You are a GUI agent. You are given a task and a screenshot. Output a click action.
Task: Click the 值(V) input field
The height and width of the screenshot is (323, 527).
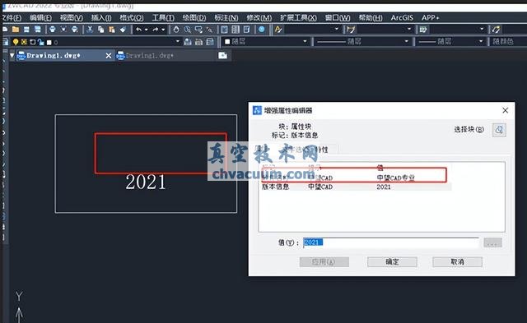(x=391, y=242)
